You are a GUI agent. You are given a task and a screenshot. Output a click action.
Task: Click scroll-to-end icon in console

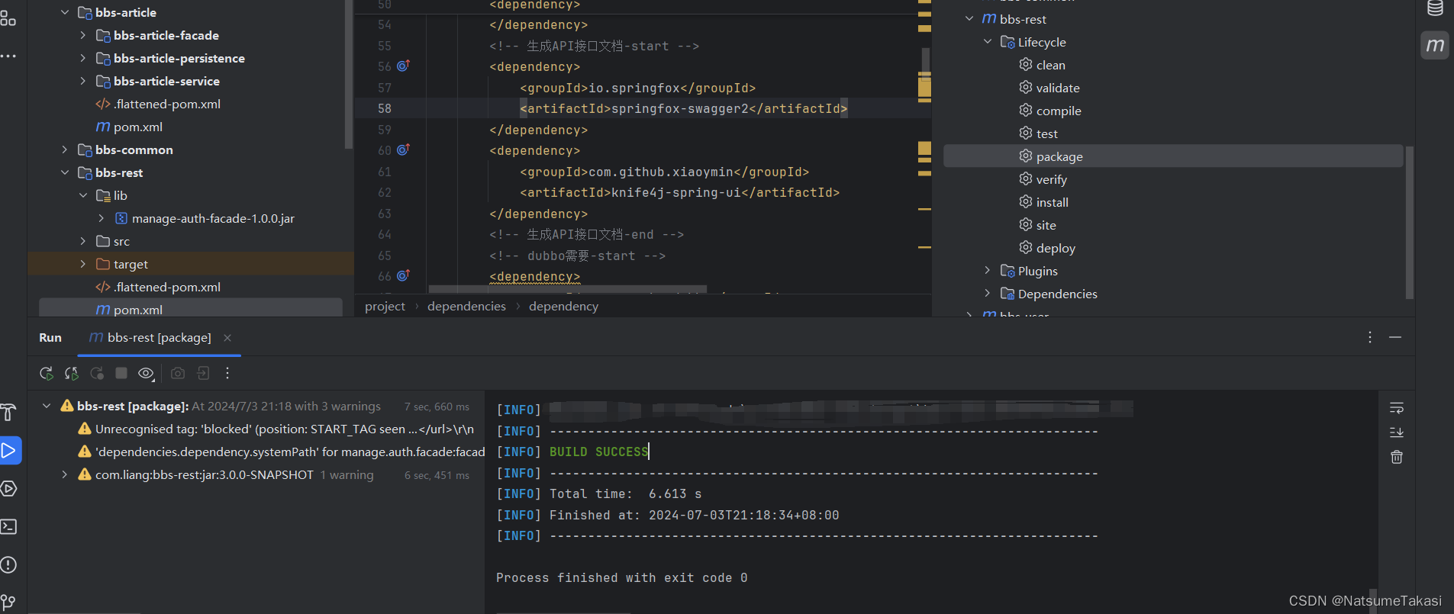point(1397,432)
